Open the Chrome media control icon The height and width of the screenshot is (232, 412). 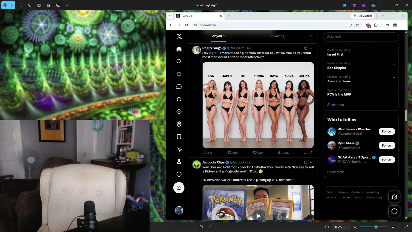click(387, 25)
